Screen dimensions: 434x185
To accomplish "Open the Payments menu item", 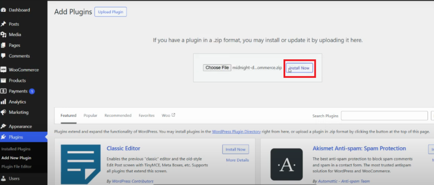I will click(x=18, y=91).
